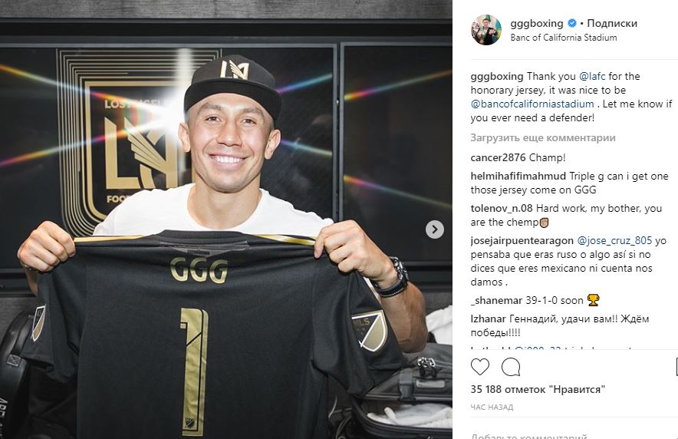
Task: Open the @bancofcaliforniastadium mention
Action: pyautogui.click(x=532, y=104)
